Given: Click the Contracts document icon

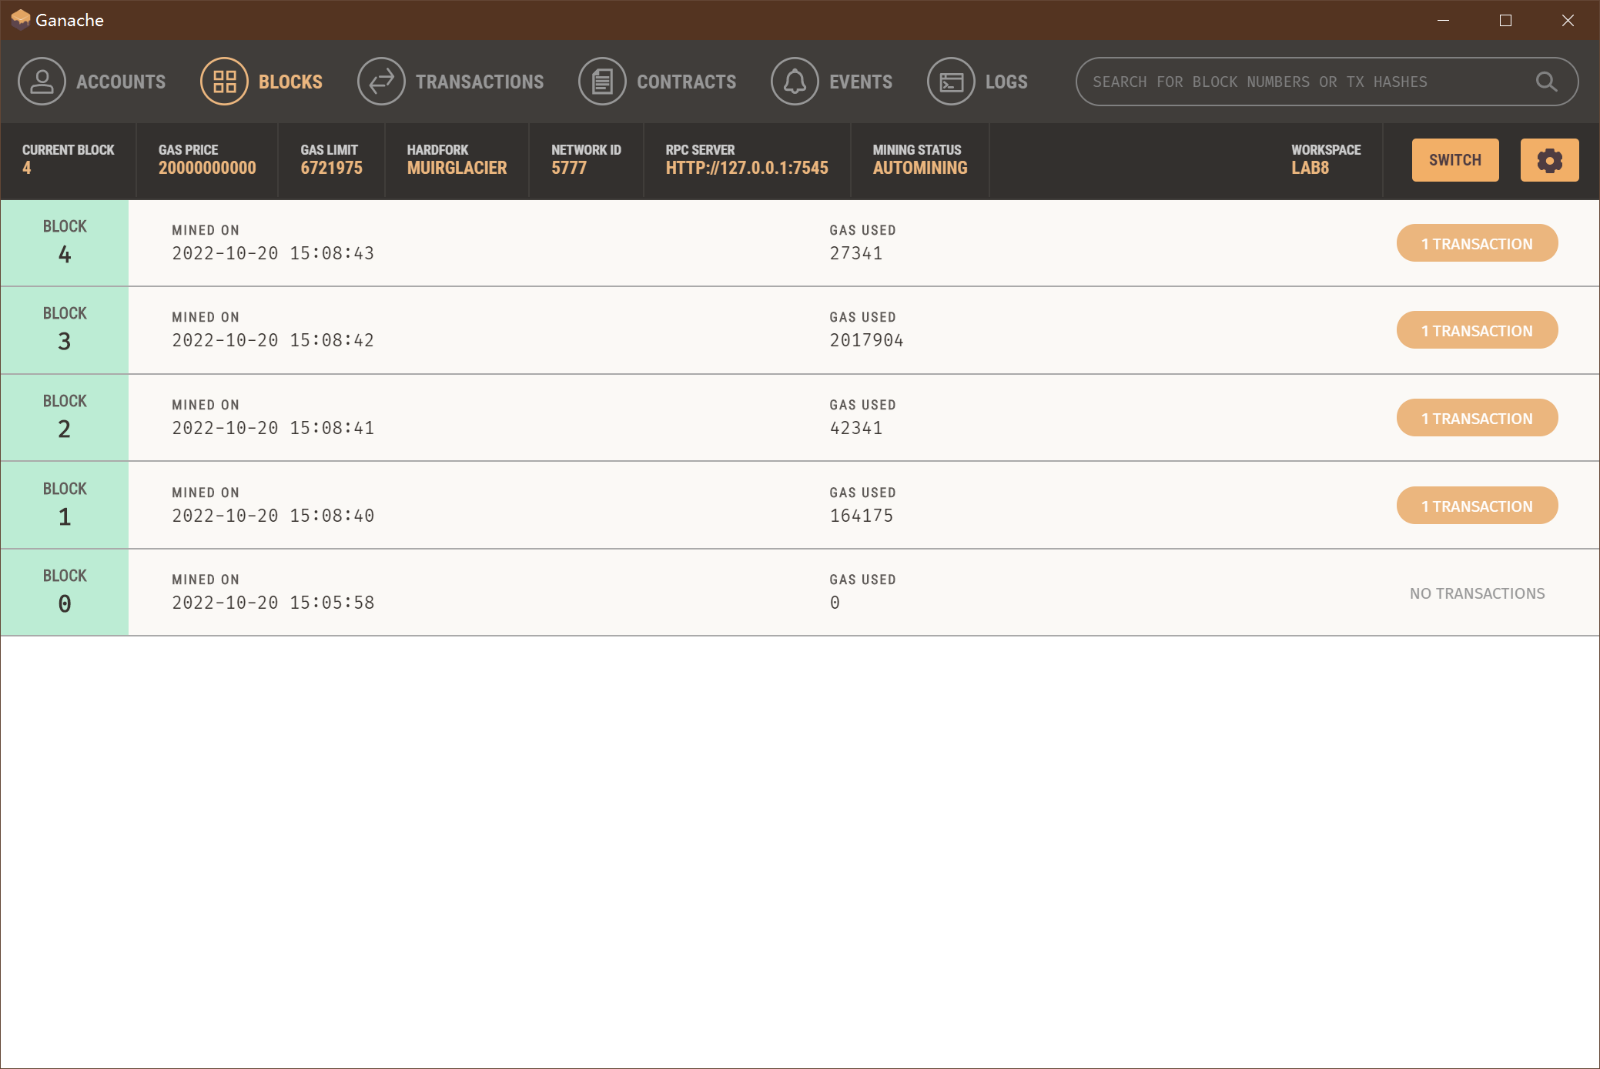Looking at the screenshot, I should click(x=602, y=82).
